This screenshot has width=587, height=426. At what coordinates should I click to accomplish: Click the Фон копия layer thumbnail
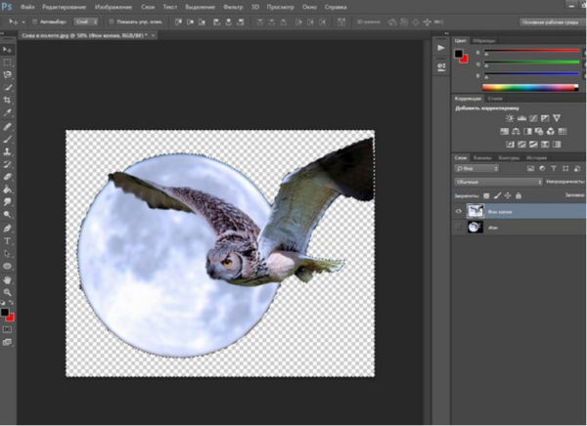(475, 210)
